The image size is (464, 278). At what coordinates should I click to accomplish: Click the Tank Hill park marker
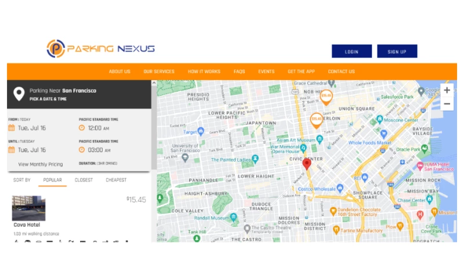[197, 238]
